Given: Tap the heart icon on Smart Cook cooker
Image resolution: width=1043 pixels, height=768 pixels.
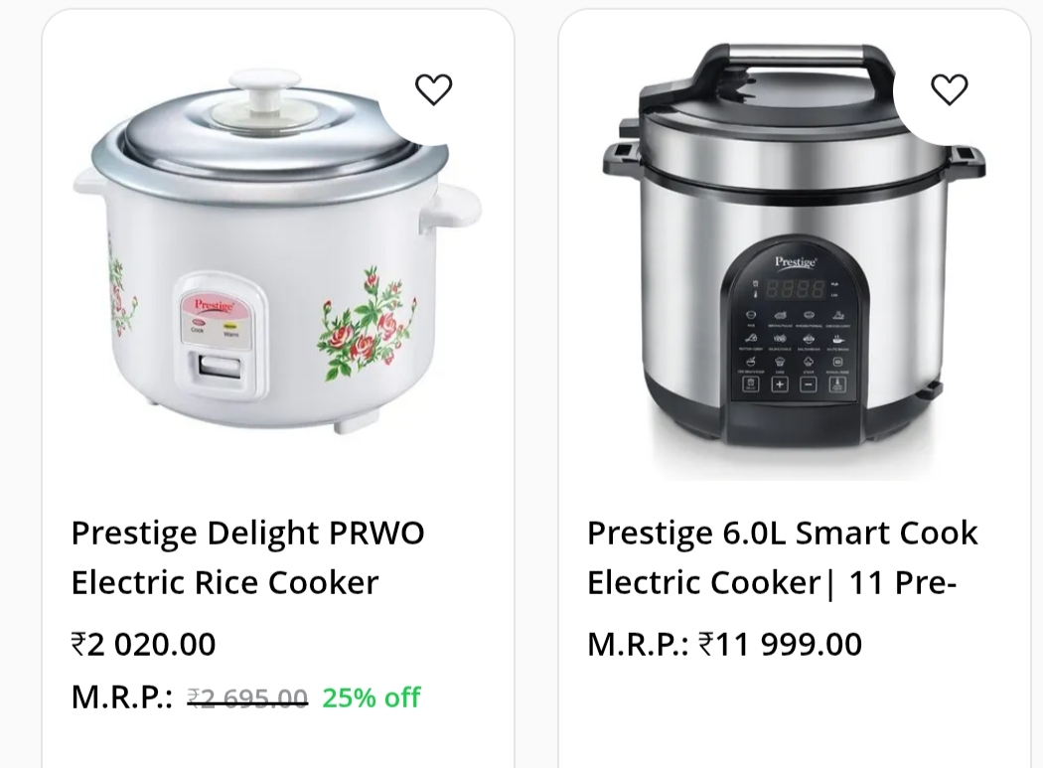Looking at the screenshot, I should pyautogui.click(x=949, y=89).
